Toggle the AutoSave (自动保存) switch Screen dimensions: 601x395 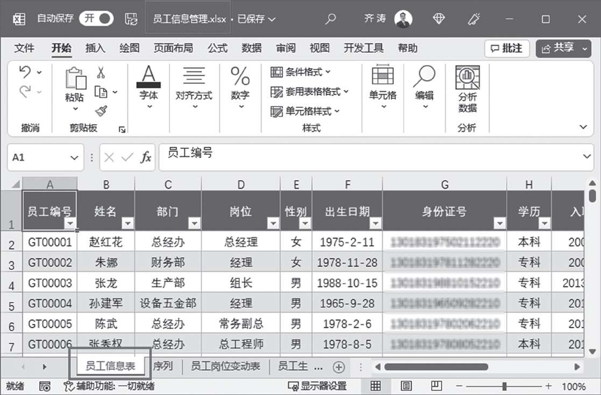(x=97, y=19)
